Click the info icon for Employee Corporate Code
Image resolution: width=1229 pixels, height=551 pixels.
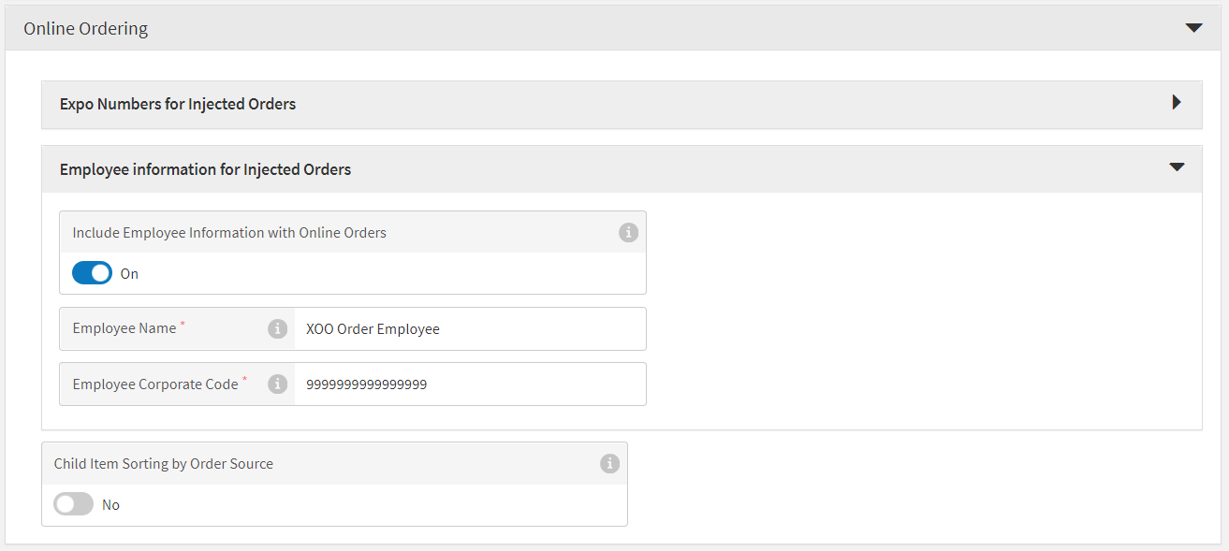(x=277, y=384)
